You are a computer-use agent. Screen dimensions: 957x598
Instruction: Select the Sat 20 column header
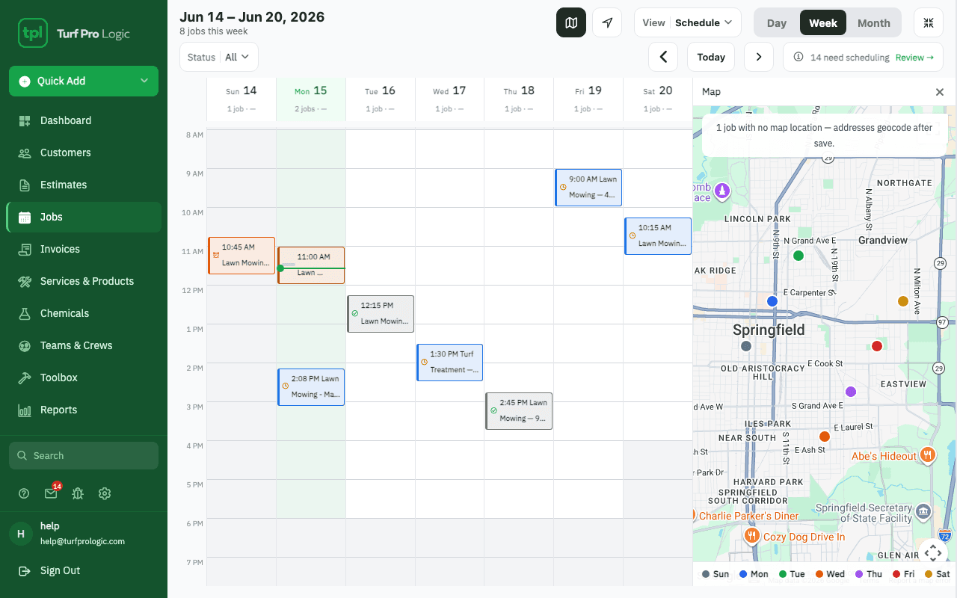pyautogui.click(x=658, y=99)
